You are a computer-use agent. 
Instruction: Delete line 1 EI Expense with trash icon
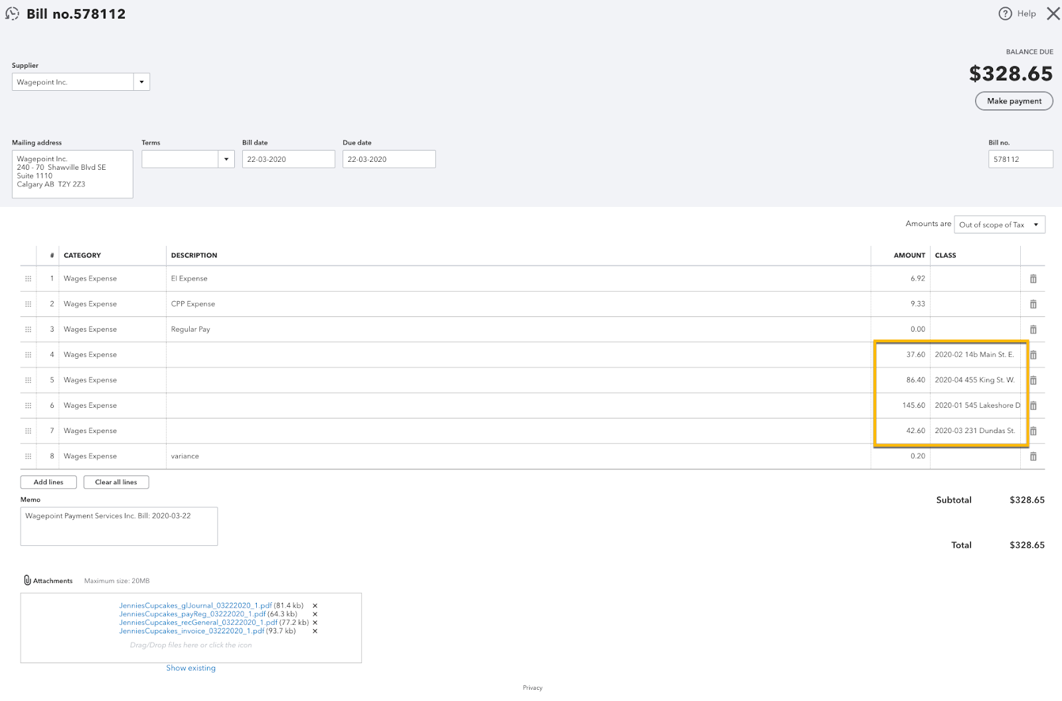tap(1033, 279)
